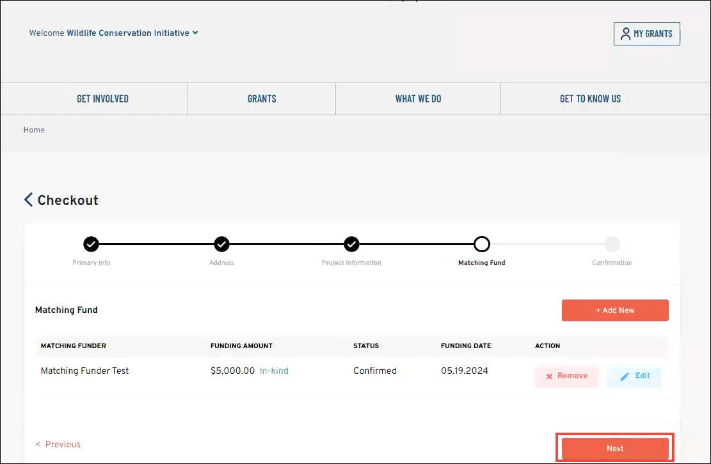Image resolution: width=711 pixels, height=464 pixels.
Task: Click the Address step checkmark circle
Action: [x=221, y=244]
